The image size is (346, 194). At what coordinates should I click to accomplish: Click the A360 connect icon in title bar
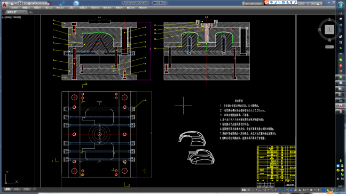[310, 4]
